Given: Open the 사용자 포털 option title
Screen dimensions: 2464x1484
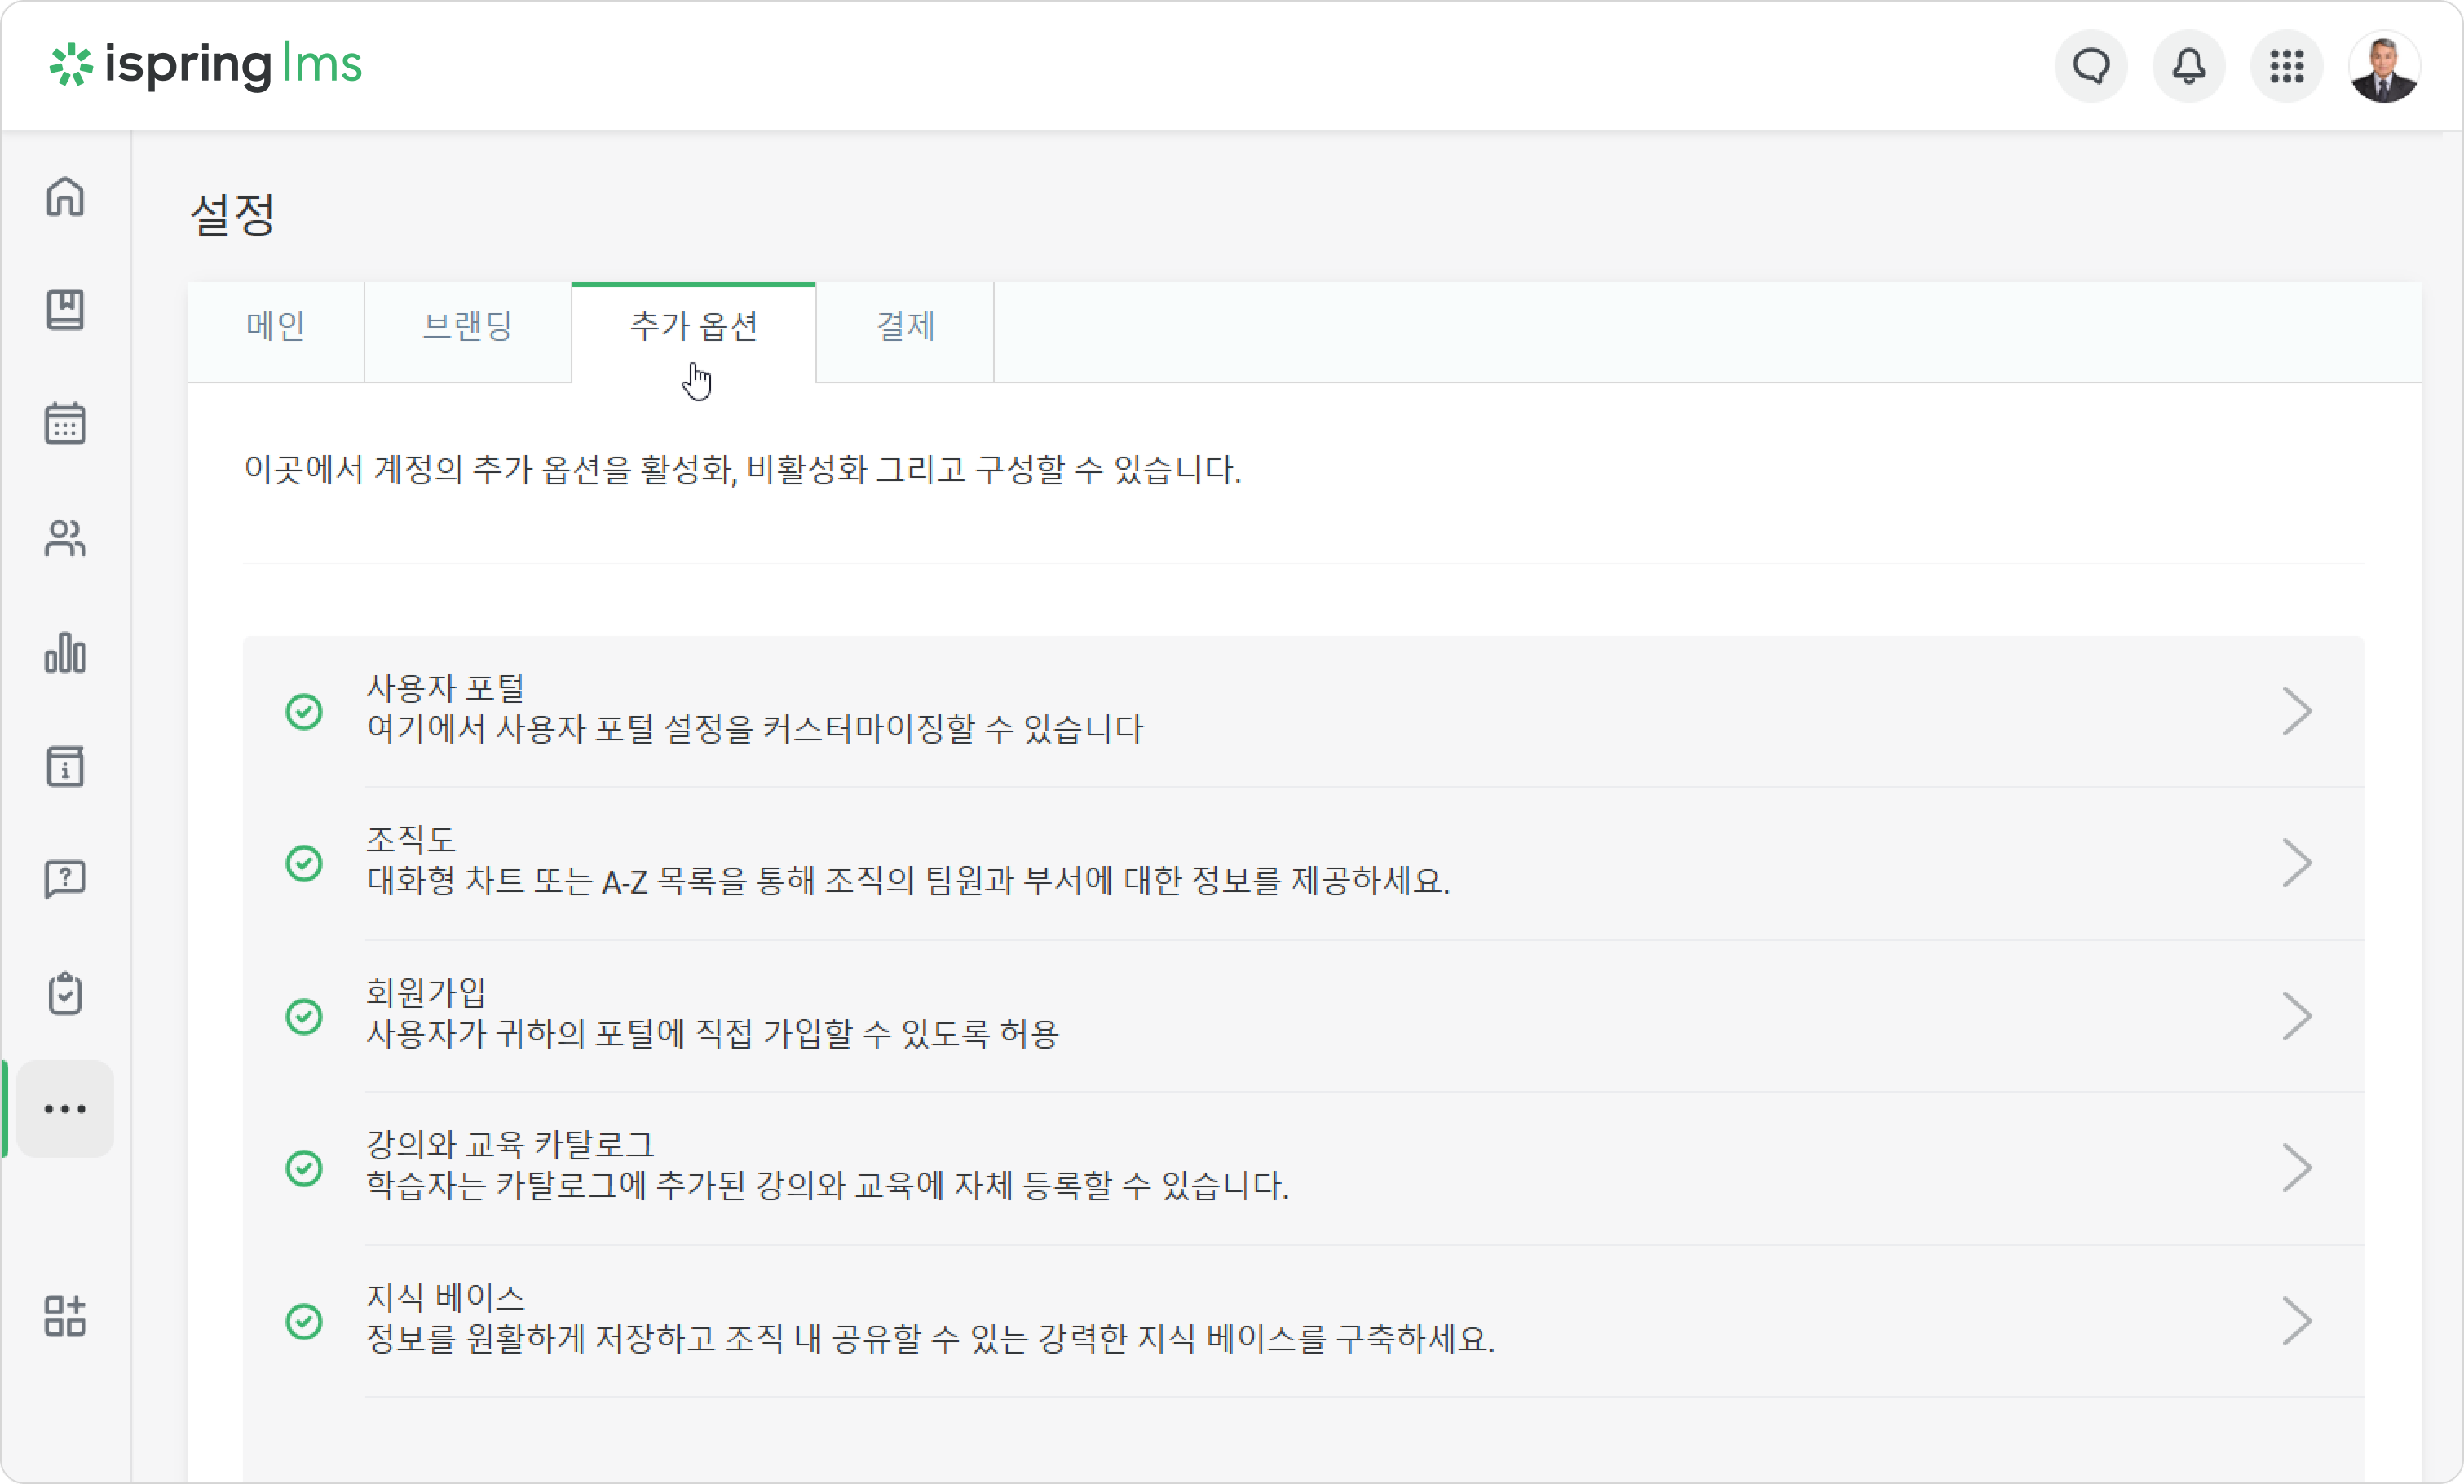Looking at the screenshot, I should coord(446,687).
